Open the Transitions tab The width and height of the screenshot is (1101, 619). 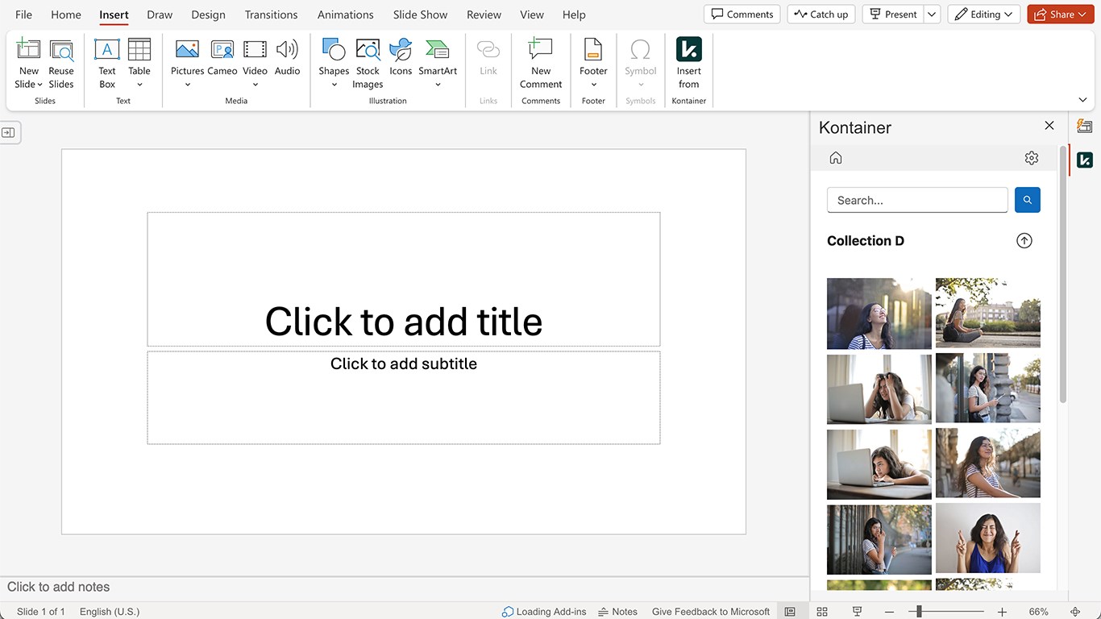(271, 15)
